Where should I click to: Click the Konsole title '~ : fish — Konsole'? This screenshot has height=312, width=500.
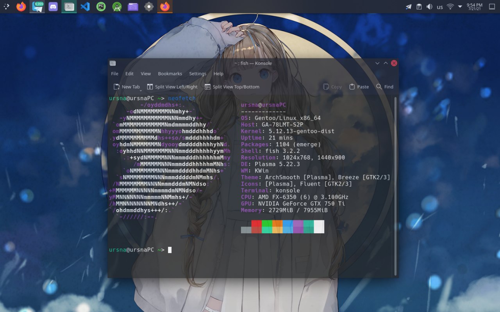[x=253, y=63]
